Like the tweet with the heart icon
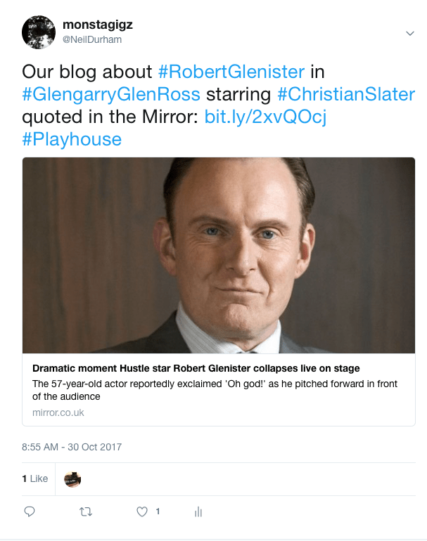 click(142, 511)
